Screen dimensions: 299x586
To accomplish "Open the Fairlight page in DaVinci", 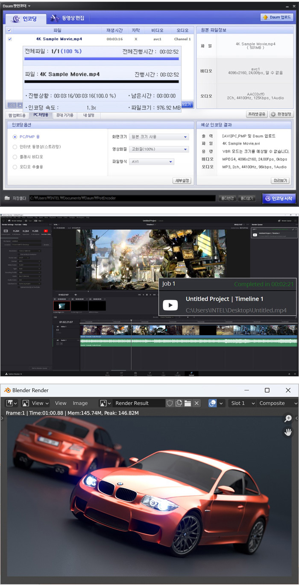I will pos(177,374).
